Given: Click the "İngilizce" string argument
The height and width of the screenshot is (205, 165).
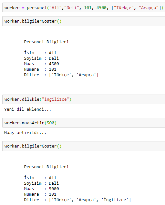Looking at the screenshot, I should [x=56, y=99].
